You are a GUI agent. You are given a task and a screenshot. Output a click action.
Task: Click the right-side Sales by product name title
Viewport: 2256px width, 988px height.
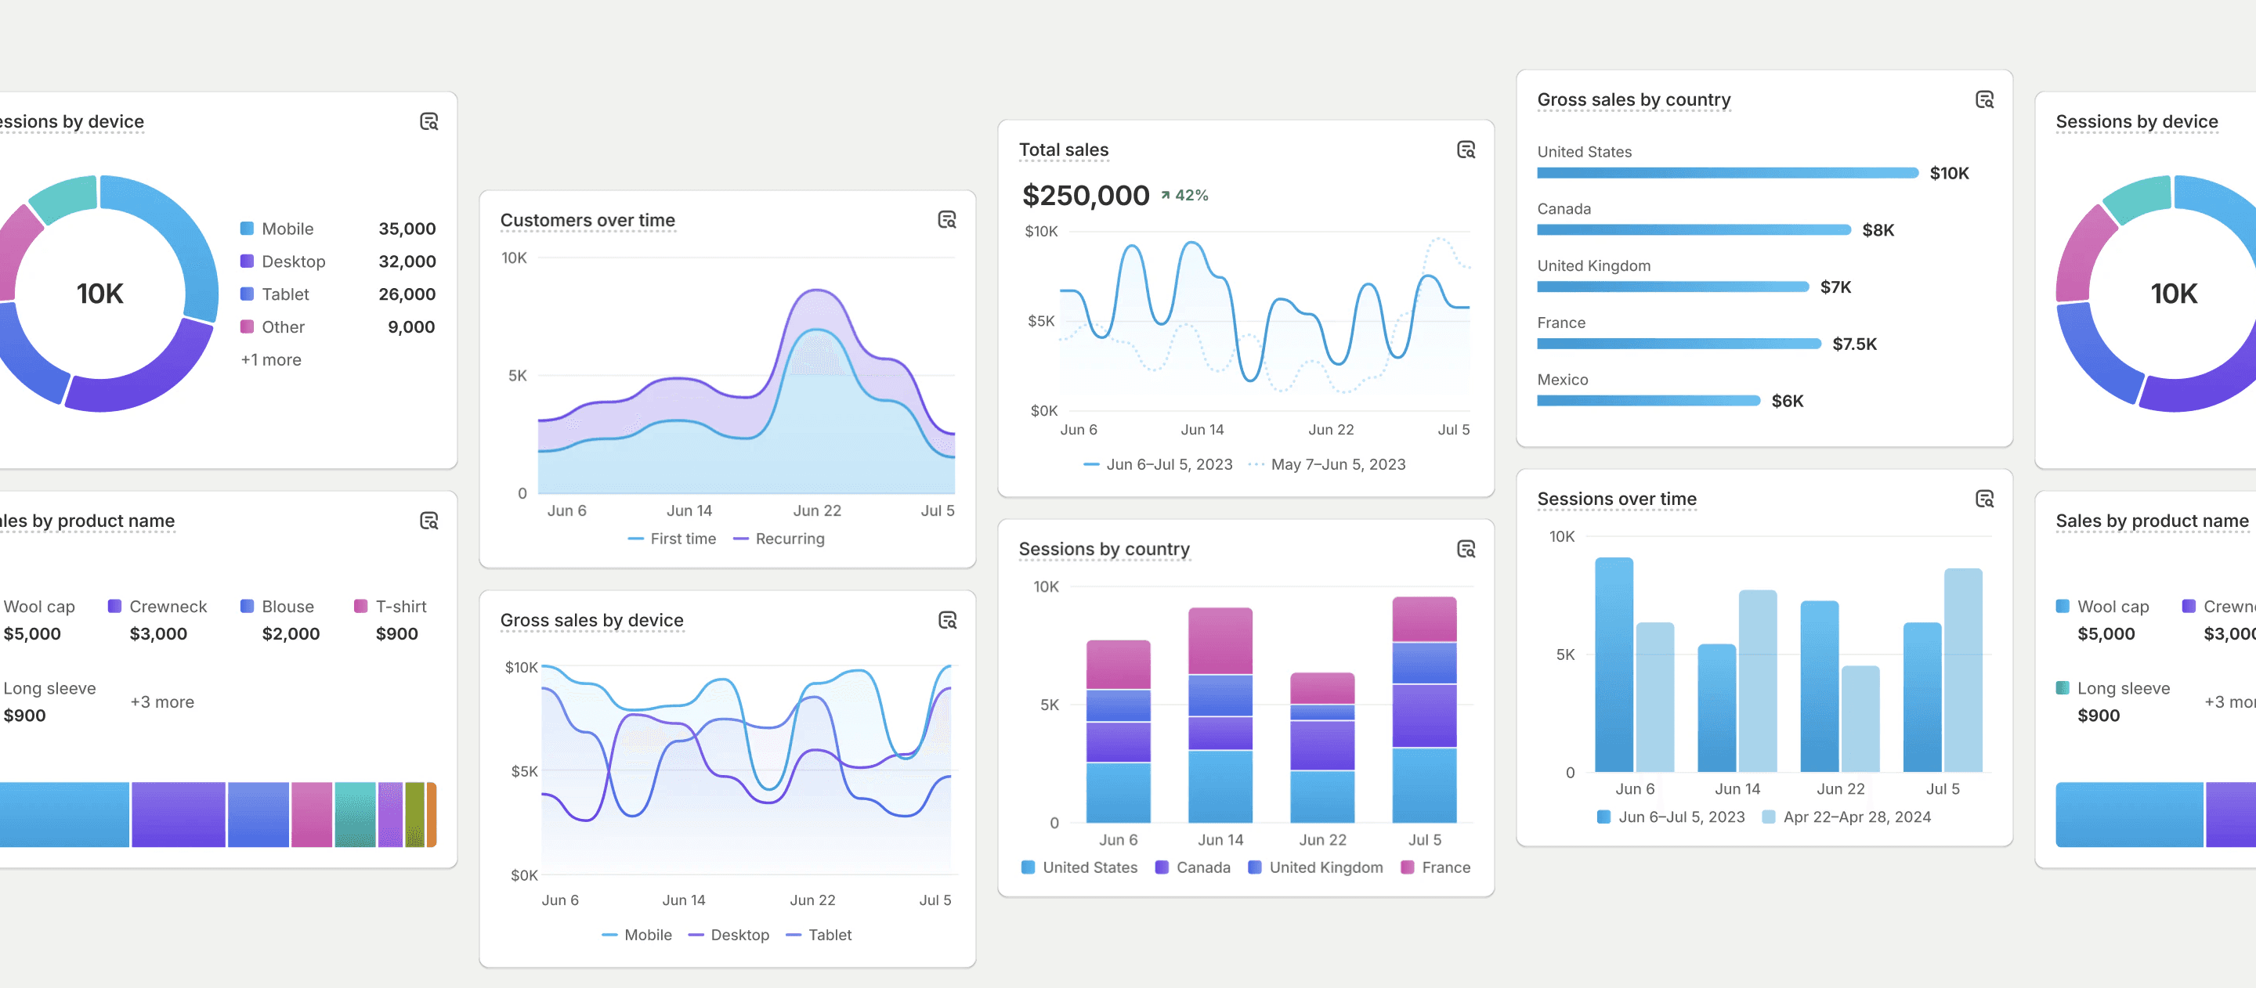2152,521
